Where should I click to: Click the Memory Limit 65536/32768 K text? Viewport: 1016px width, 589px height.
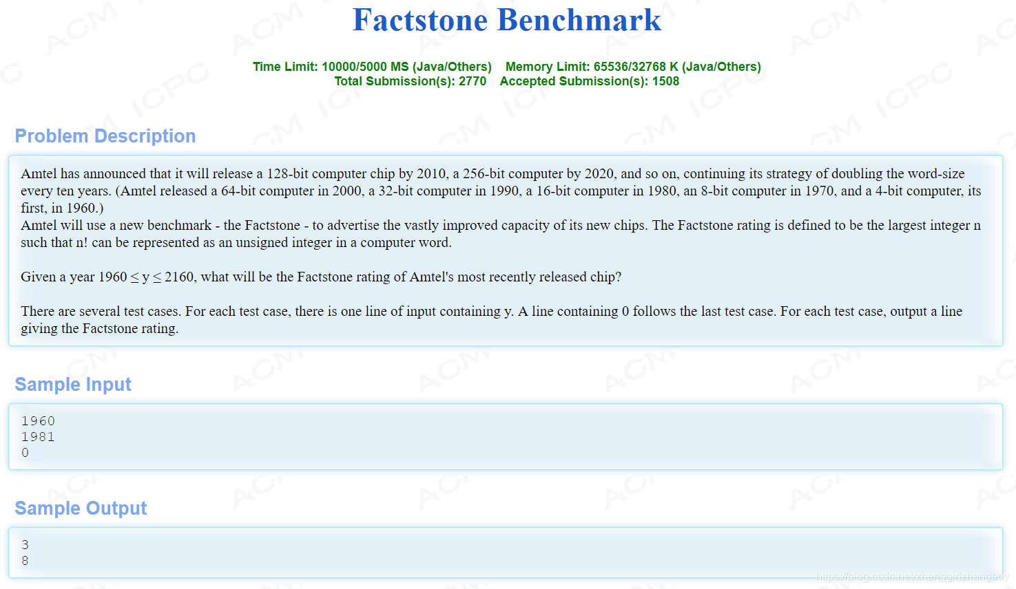[x=633, y=67]
